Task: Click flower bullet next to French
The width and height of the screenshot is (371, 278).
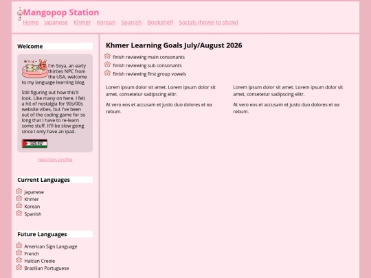Action: point(19,253)
